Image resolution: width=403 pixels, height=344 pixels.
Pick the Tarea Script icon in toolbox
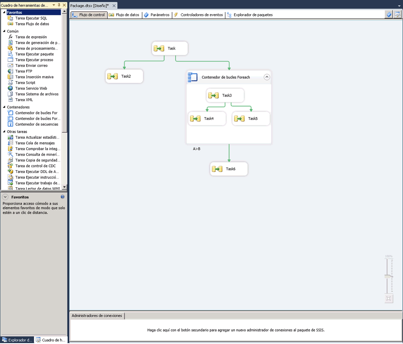11,82
